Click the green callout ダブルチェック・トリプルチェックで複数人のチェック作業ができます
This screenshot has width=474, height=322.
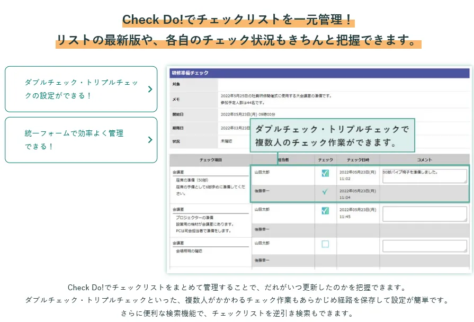pyautogui.click(x=332, y=136)
